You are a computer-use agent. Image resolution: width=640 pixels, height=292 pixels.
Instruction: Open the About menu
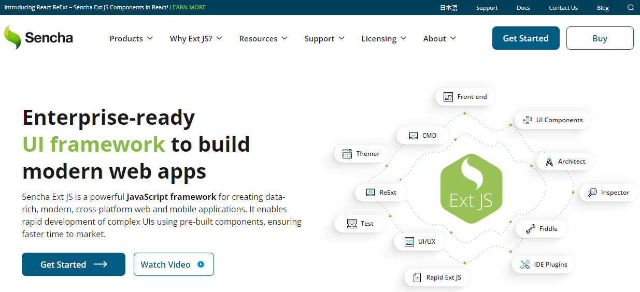click(x=439, y=38)
